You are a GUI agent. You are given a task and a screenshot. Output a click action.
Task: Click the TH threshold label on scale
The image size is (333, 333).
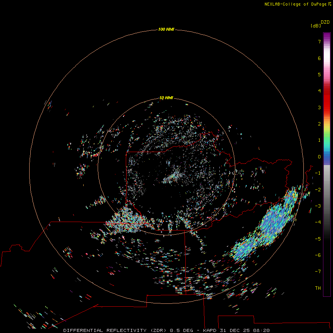point(318,288)
